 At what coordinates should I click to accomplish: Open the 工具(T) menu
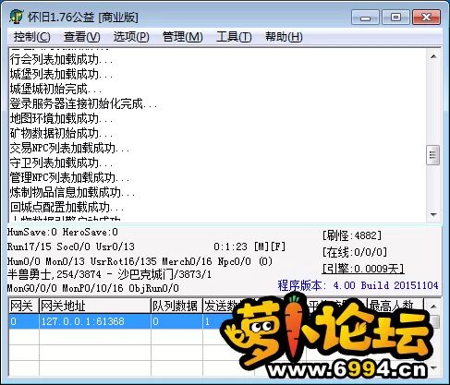point(234,37)
